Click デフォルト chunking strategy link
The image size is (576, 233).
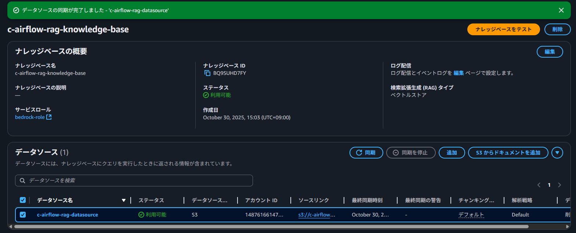pyautogui.click(x=471, y=215)
